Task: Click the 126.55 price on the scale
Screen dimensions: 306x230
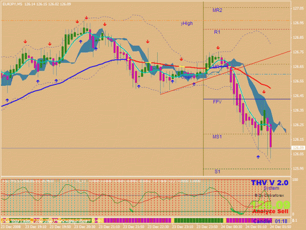Action: 298,81
